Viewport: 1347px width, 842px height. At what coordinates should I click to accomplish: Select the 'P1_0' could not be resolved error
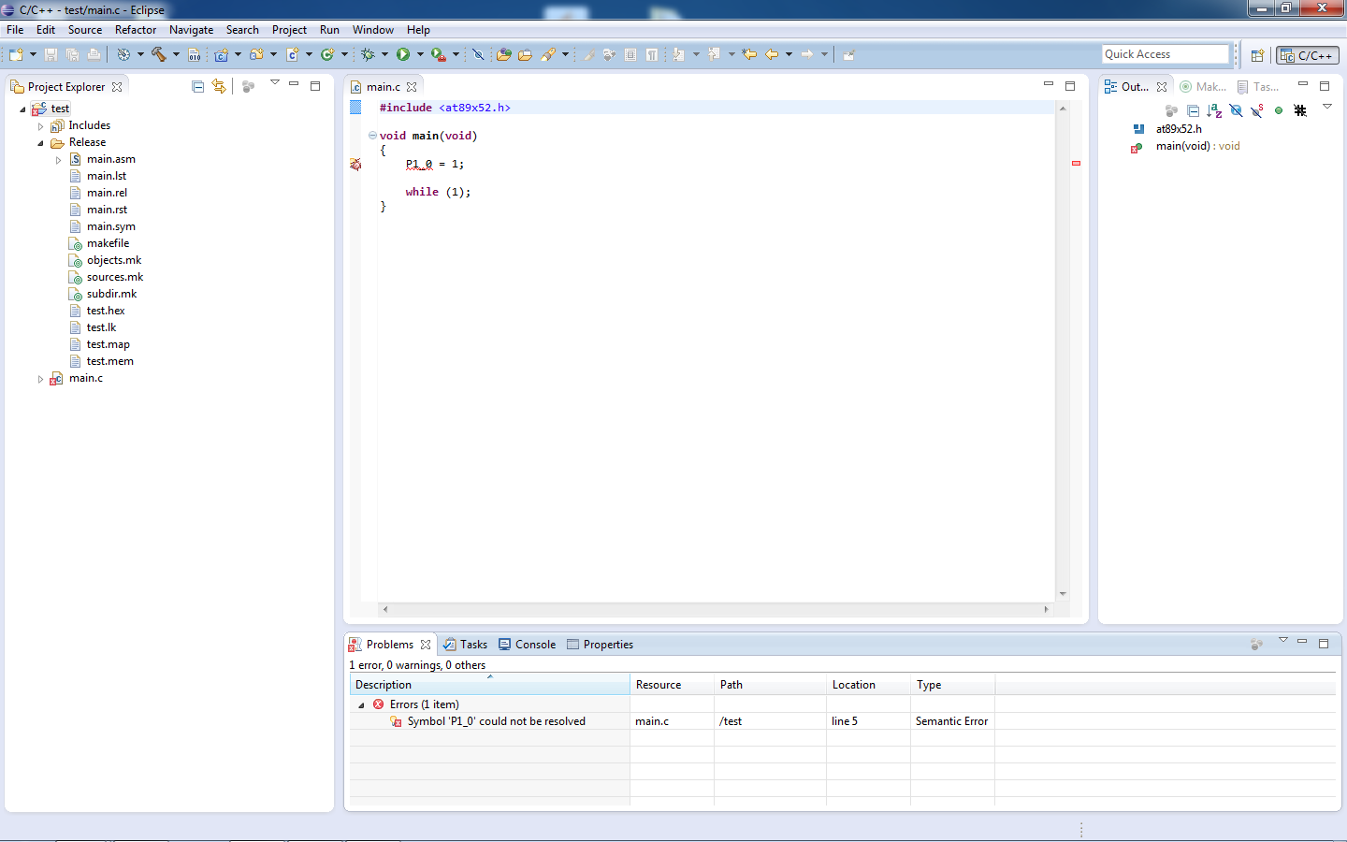tap(496, 721)
